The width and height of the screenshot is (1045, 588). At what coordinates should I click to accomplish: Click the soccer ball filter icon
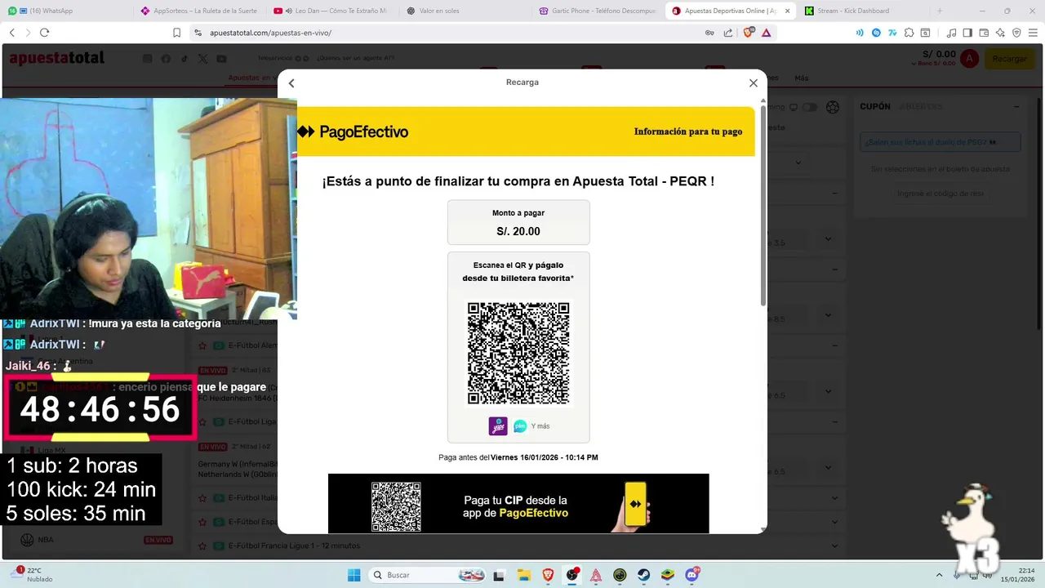click(833, 107)
